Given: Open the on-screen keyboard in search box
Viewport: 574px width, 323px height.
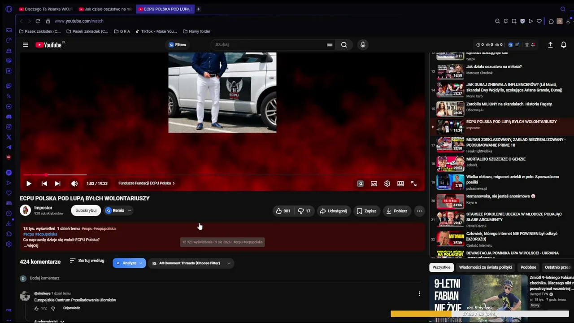Looking at the screenshot, I should pyautogui.click(x=330, y=45).
